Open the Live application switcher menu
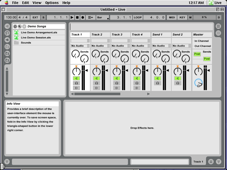Screen dimensions: 227x170 [215, 3]
